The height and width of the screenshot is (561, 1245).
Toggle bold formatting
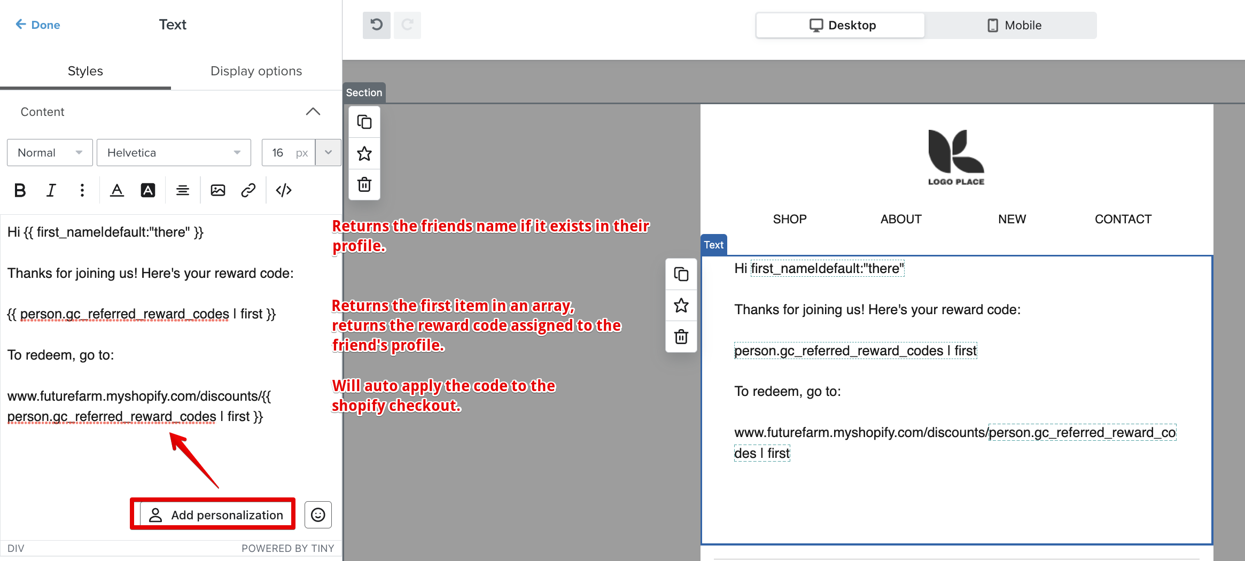[20, 190]
